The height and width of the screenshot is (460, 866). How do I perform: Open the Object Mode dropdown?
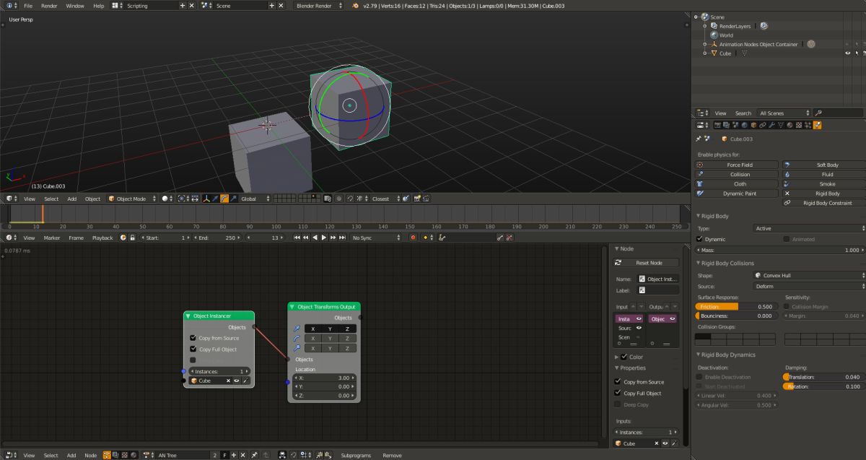tap(131, 199)
